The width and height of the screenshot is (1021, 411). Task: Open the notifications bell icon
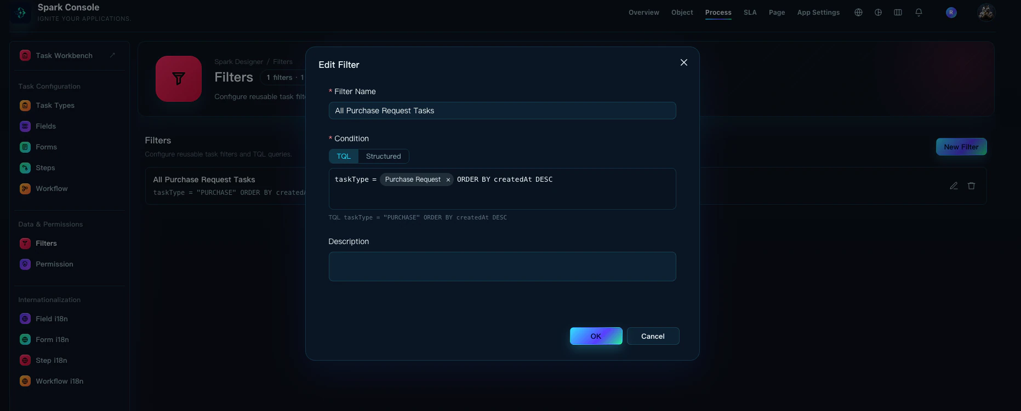[919, 13]
